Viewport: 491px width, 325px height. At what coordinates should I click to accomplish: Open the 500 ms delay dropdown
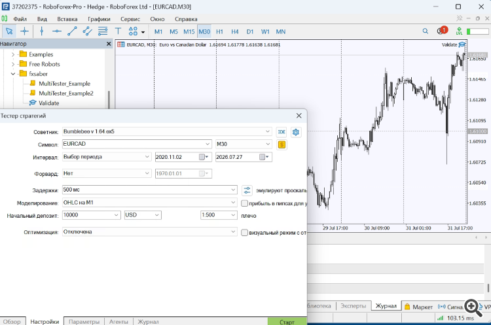click(233, 190)
